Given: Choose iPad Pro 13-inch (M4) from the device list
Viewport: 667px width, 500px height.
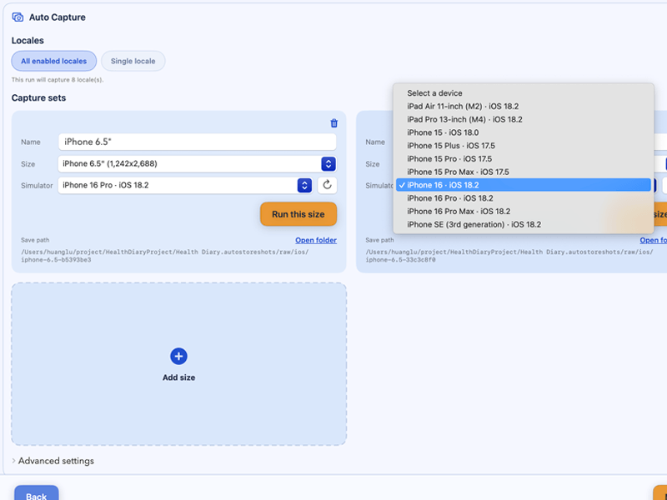Looking at the screenshot, I should coord(524,119).
